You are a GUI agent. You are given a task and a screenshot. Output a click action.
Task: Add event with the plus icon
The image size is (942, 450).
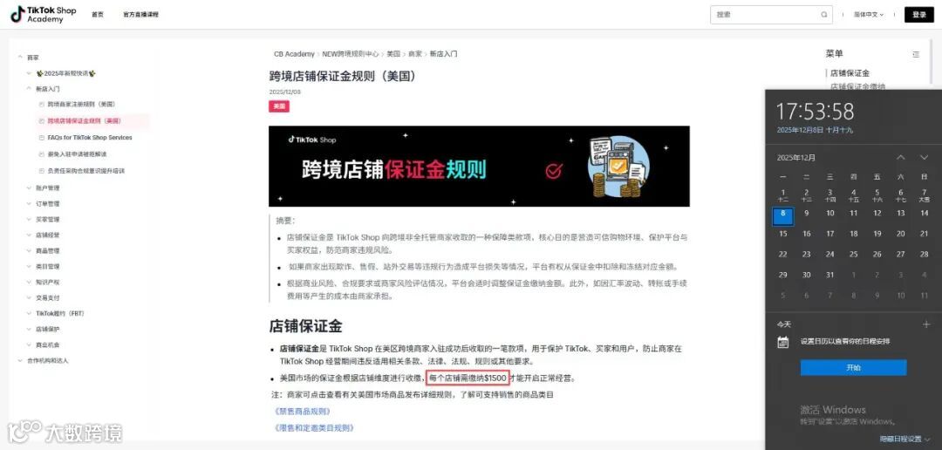(925, 324)
